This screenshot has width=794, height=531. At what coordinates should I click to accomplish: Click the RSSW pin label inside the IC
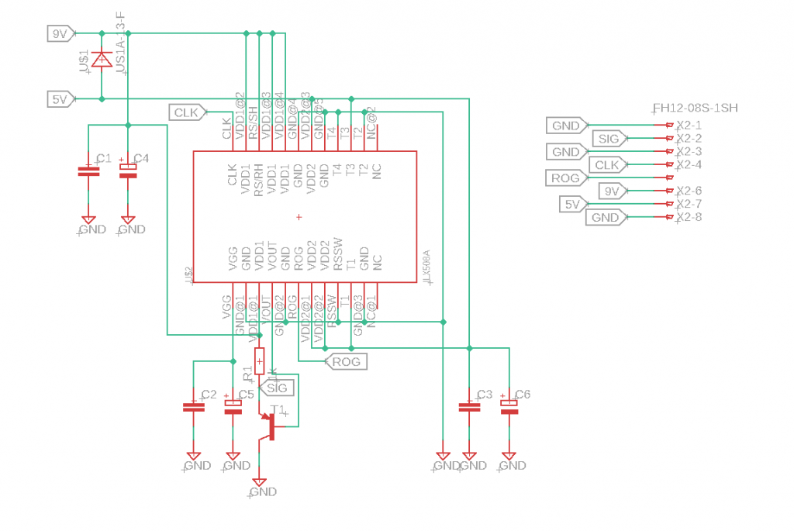338,253
